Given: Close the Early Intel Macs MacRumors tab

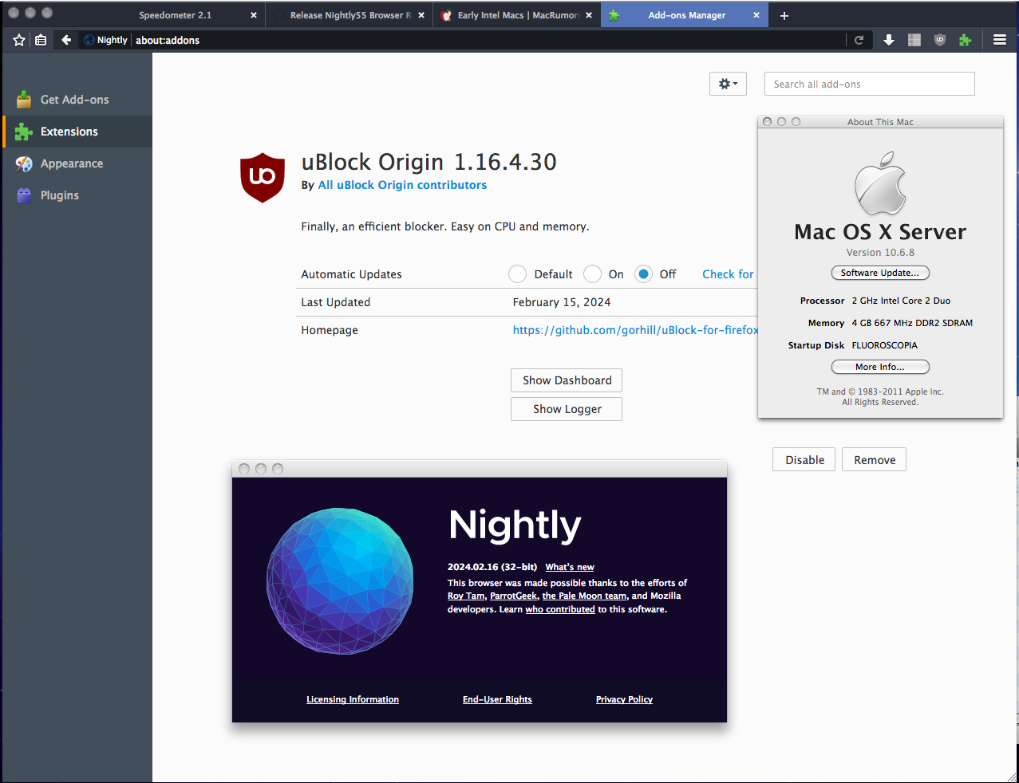Looking at the screenshot, I should 589,15.
